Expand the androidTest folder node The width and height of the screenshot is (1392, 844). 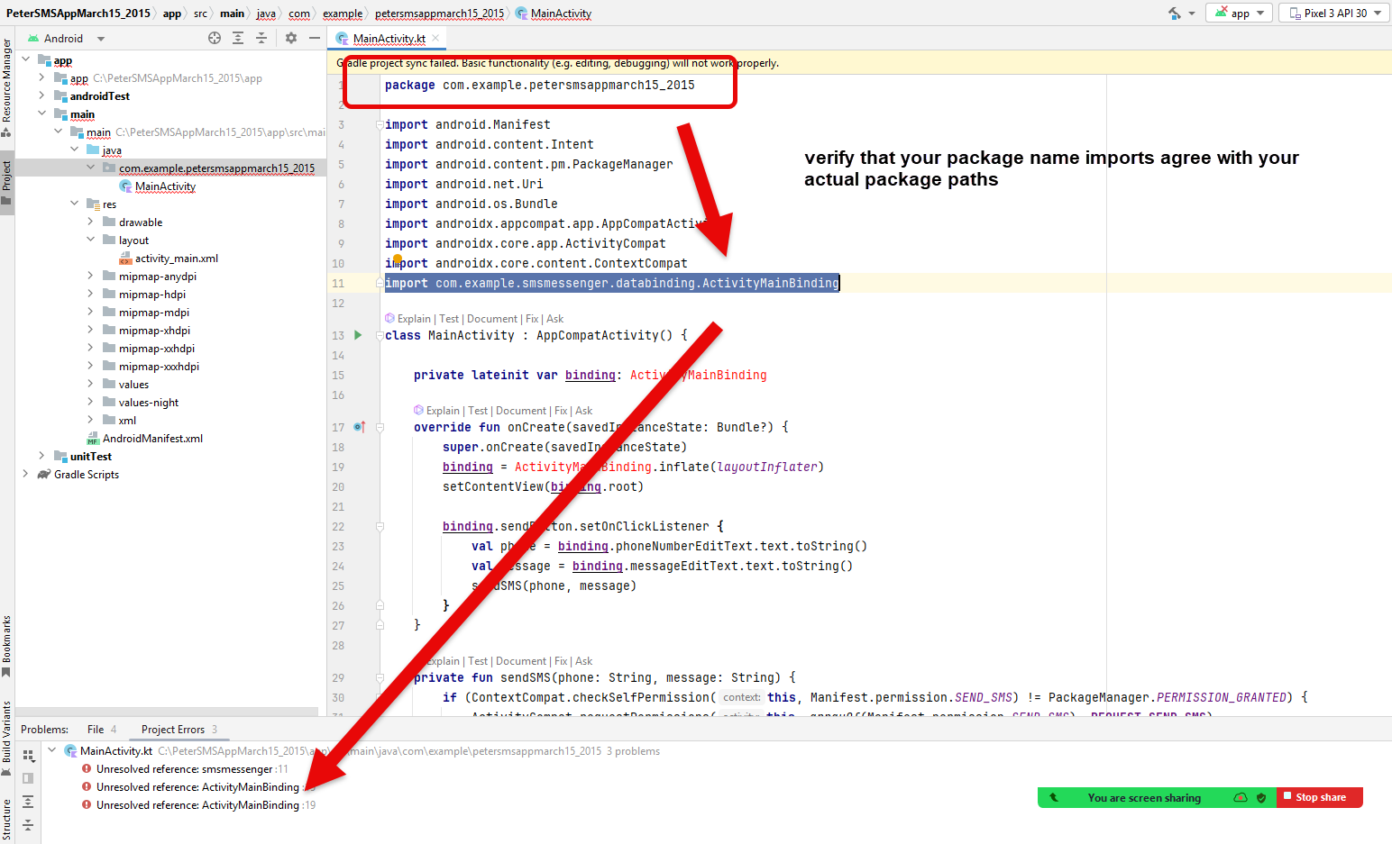[42, 95]
